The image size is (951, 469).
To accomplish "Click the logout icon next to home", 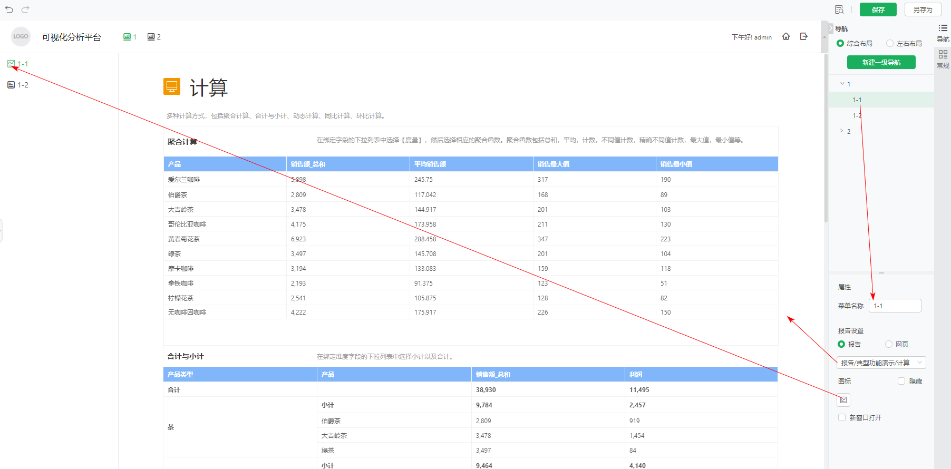I will 804,36.
